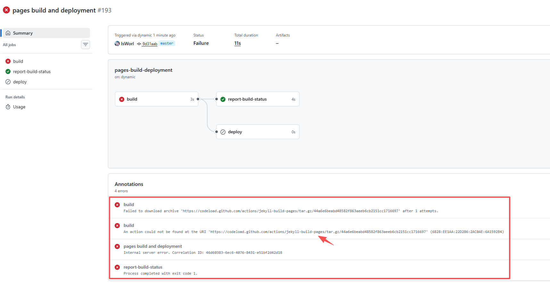Click error icon of 'action could not be found' annotation
This screenshot has height=283, width=550.
click(x=117, y=226)
